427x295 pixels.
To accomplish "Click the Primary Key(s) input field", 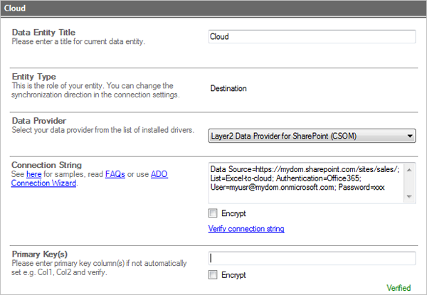I will click(311, 259).
